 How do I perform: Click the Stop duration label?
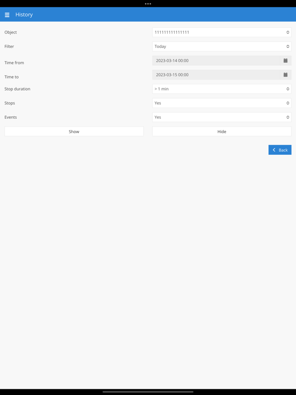(x=17, y=89)
